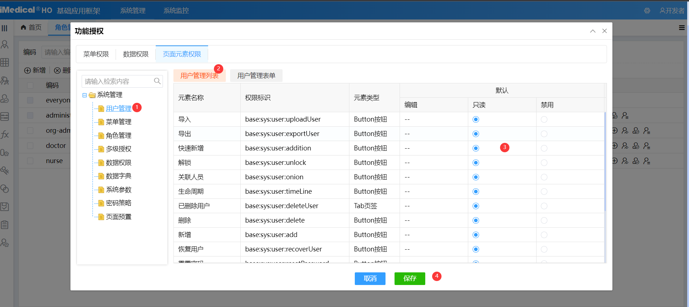Select 禁用 radio for 导入 row

[x=544, y=119]
